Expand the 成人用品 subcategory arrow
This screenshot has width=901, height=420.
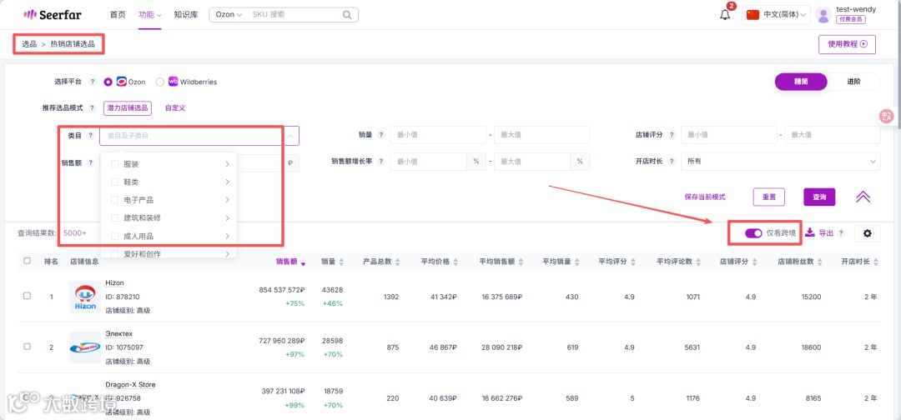pos(228,236)
